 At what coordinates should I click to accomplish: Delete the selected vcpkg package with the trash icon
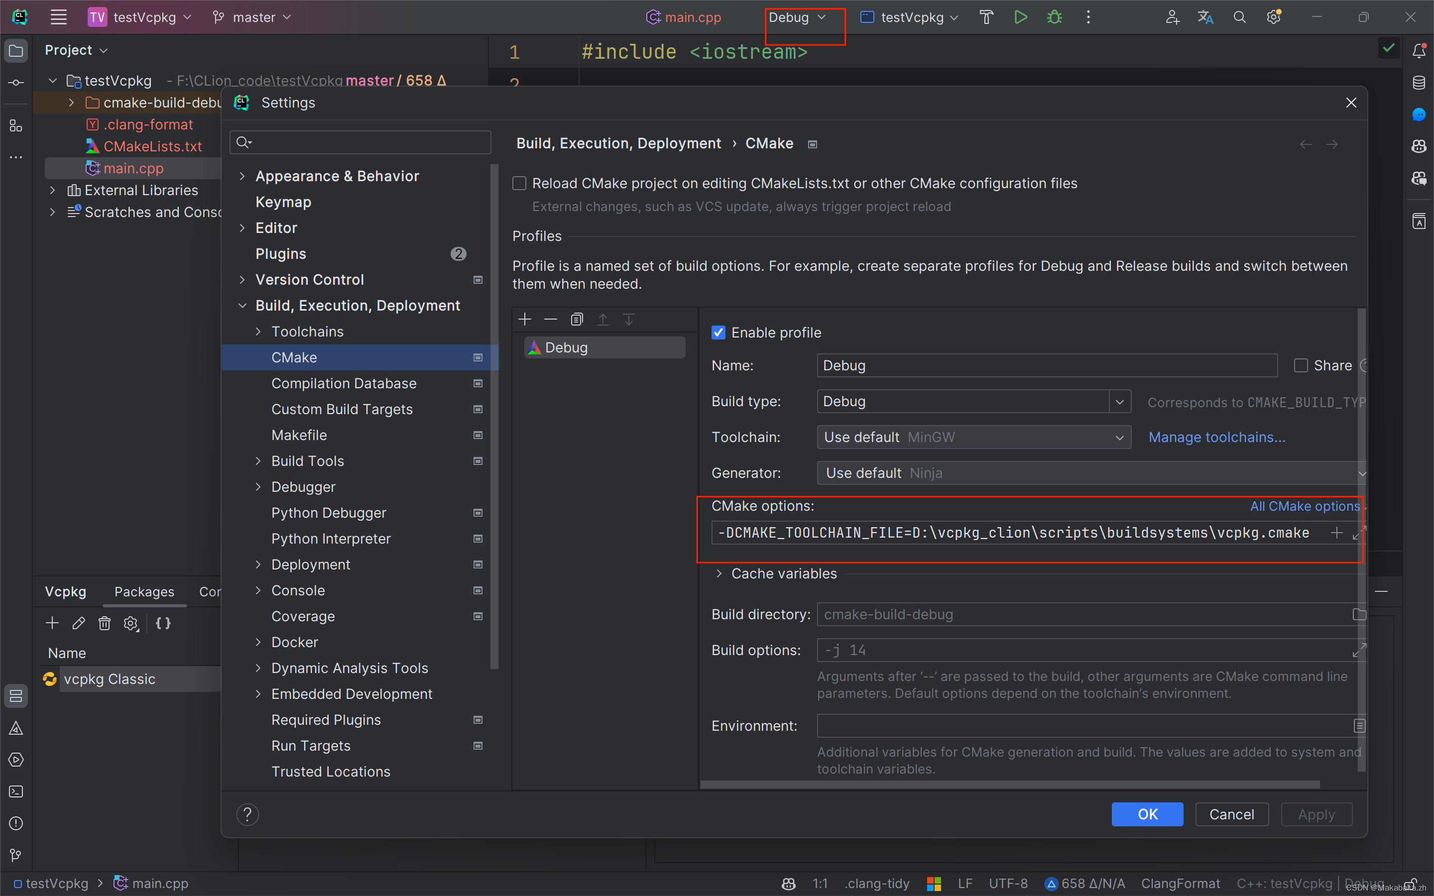[x=104, y=623]
